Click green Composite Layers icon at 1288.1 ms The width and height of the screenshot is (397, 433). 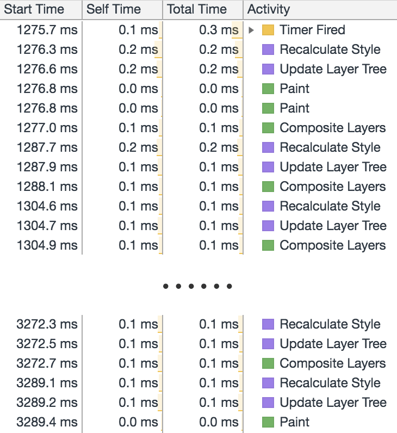(268, 187)
